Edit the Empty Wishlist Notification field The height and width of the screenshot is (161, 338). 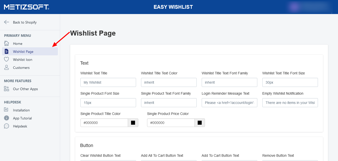click(290, 103)
